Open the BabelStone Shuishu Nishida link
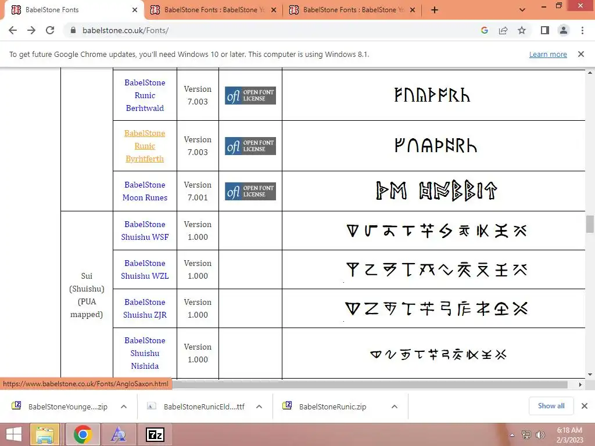 click(x=145, y=353)
